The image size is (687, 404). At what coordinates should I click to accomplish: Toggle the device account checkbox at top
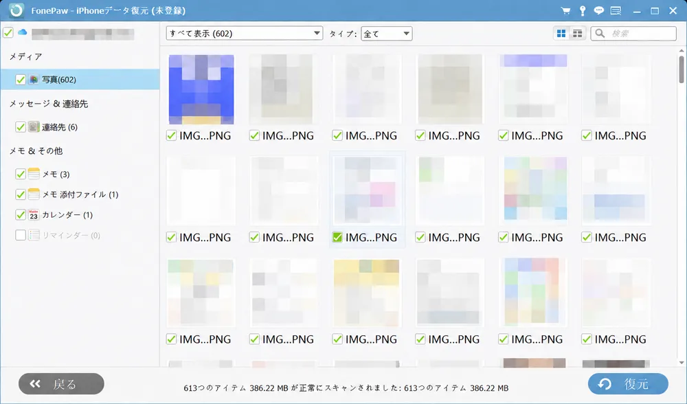(8, 33)
